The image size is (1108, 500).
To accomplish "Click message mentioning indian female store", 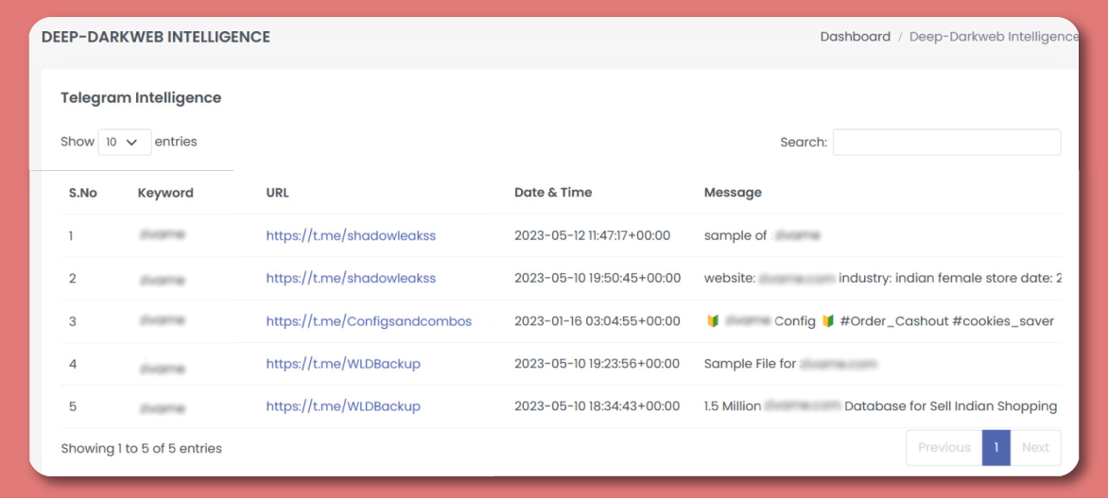I will point(883,278).
